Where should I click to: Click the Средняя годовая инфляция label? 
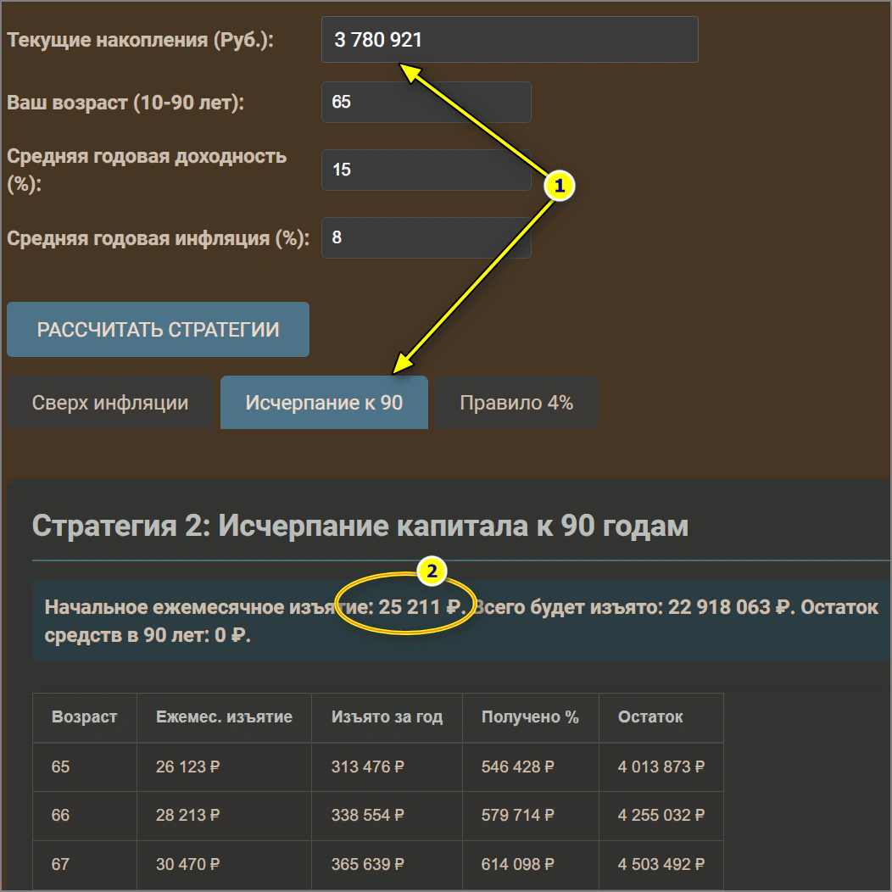[x=158, y=237]
